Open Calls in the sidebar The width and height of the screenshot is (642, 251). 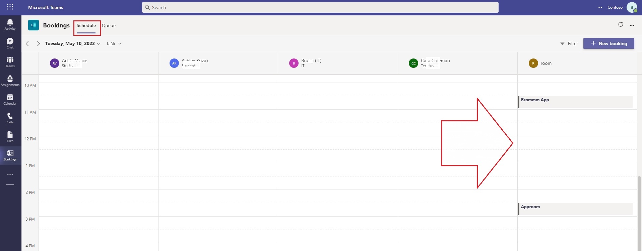[x=10, y=118]
